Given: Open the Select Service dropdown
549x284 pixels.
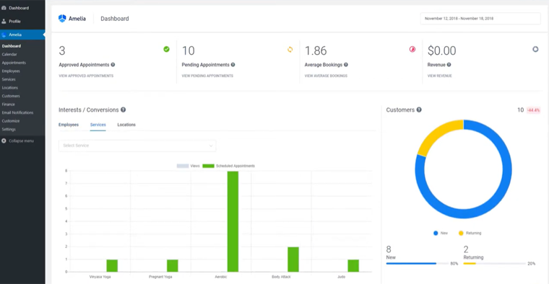Looking at the screenshot, I should pyautogui.click(x=137, y=146).
